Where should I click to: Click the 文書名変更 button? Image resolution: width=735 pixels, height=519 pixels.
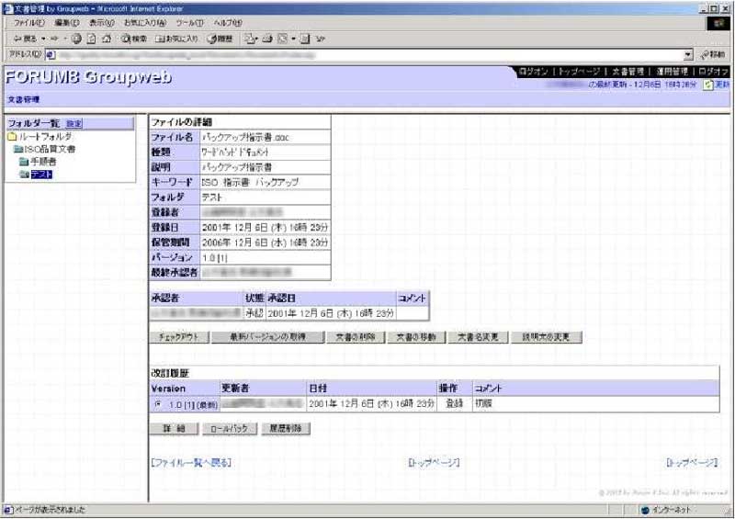(x=478, y=337)
